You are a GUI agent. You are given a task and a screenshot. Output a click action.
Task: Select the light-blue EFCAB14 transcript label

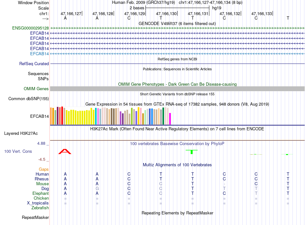tap(39, 54)
